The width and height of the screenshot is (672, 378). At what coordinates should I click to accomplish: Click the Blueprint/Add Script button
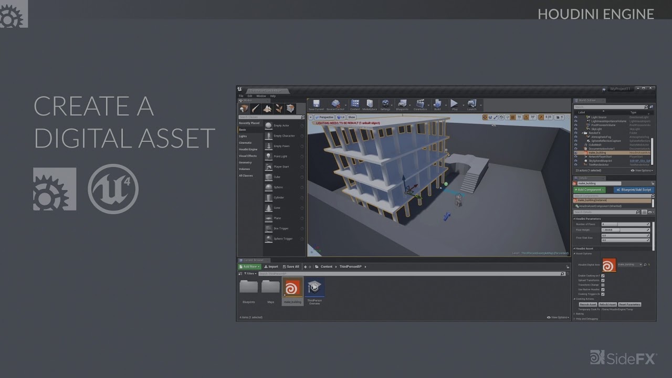[x=634, y=190]
